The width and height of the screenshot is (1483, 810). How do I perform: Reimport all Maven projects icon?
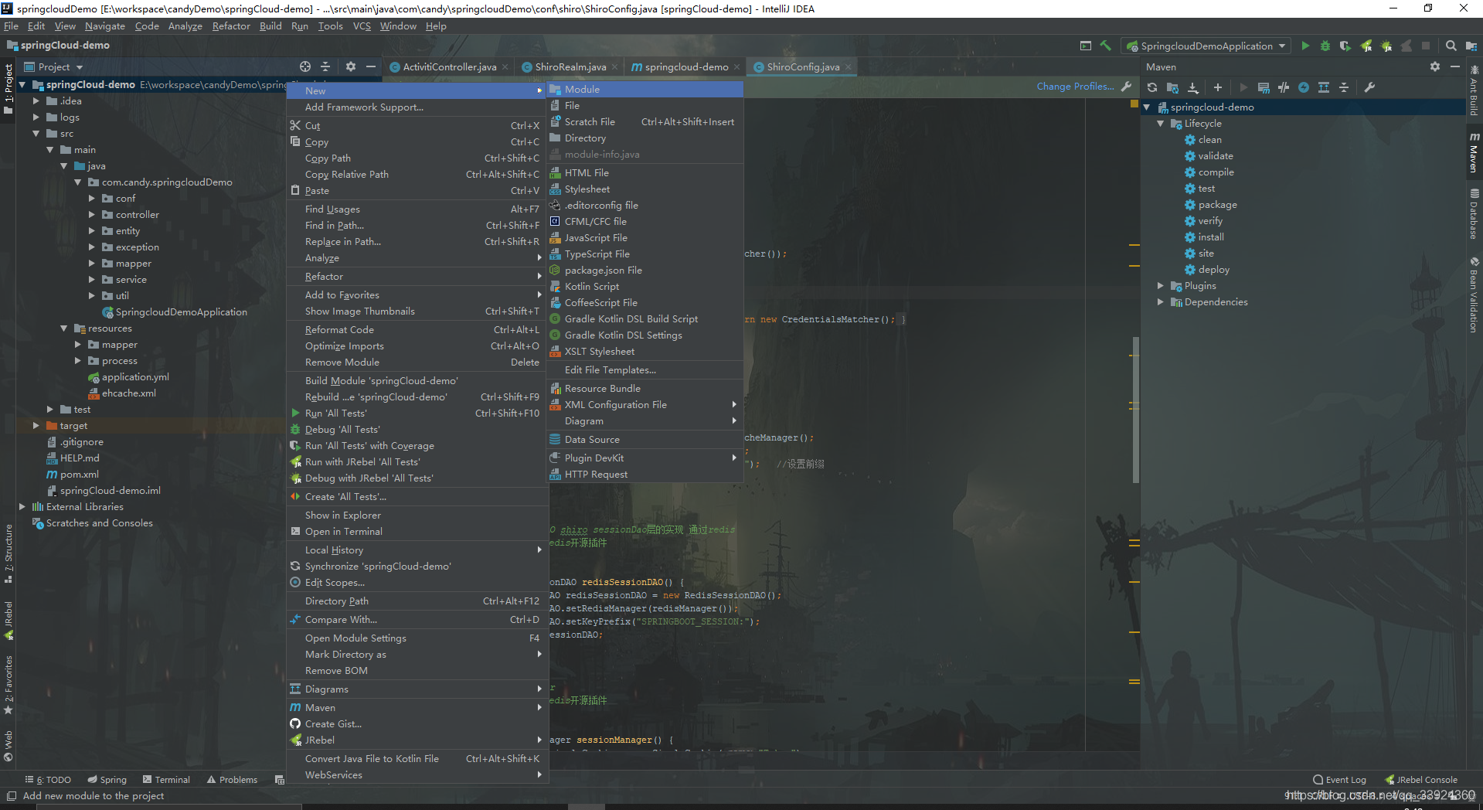1152,87
